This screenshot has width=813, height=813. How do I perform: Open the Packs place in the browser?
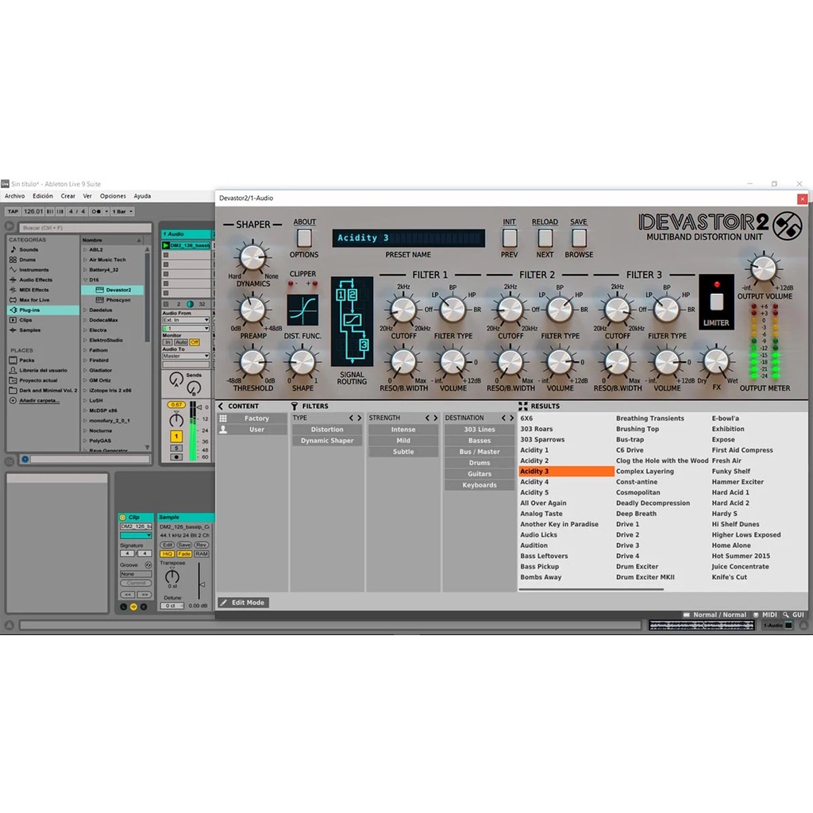(x=26, y=360)
